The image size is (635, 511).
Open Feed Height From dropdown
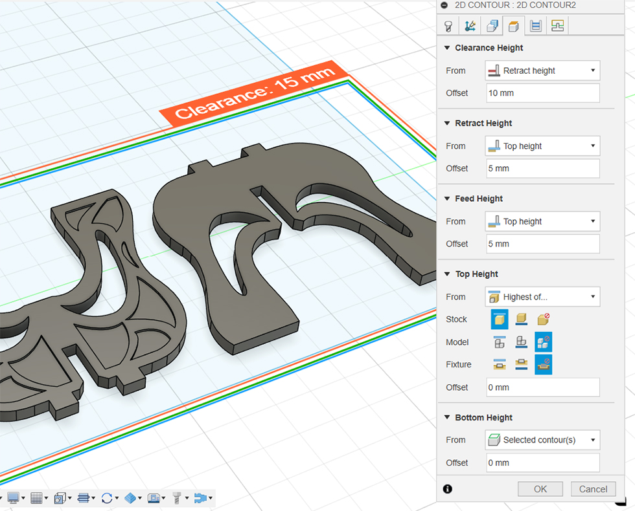coord(542,221)
